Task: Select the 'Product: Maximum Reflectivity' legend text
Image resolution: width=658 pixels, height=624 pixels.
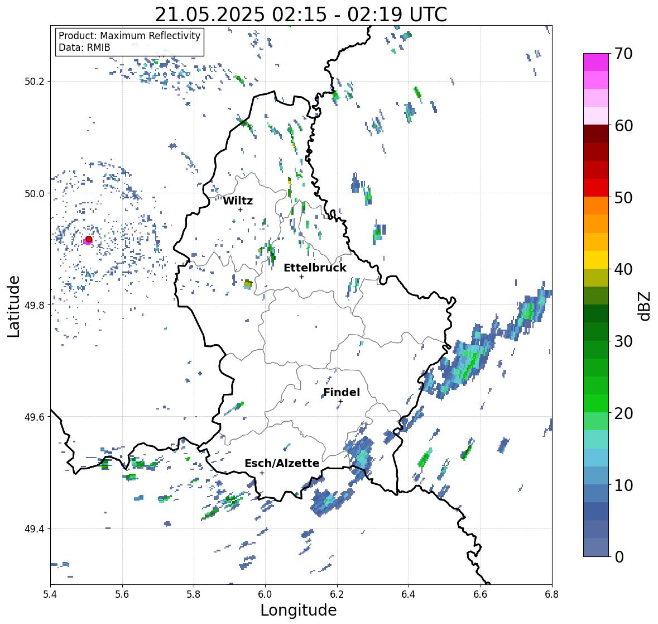Action: pyautogui.click(x=129, y=36)
